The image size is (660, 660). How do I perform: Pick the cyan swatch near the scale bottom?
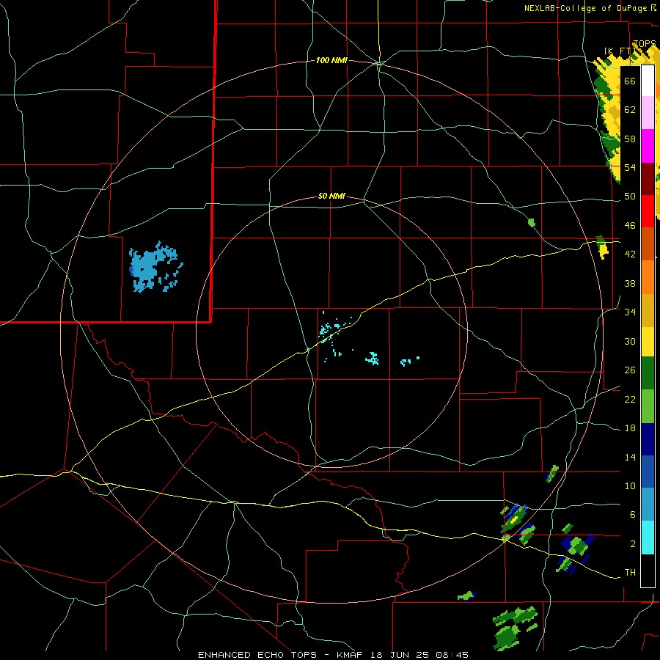click(648, 538)
